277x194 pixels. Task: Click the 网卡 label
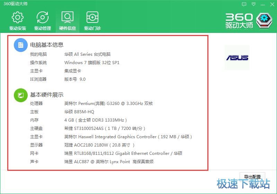(x=34, y=153)
